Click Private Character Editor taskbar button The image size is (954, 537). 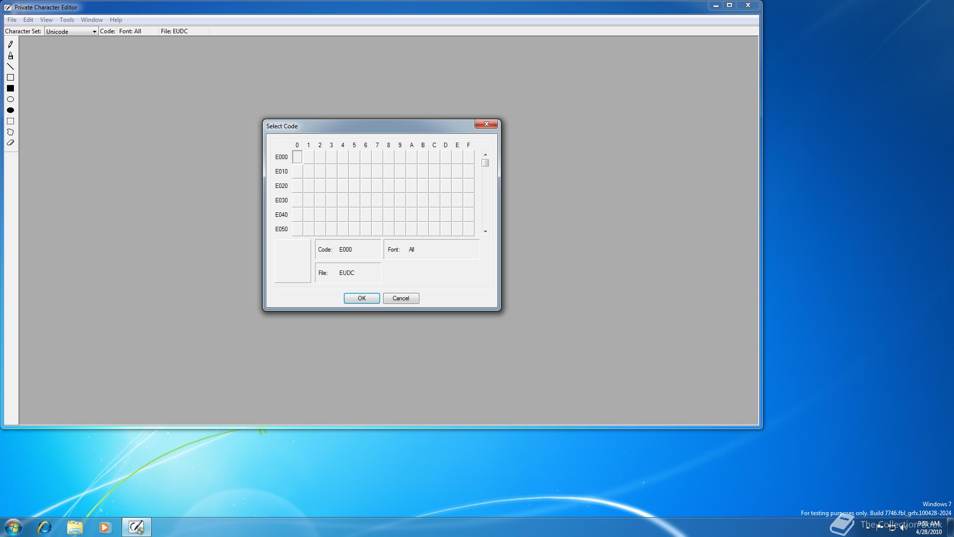[136, 527]
